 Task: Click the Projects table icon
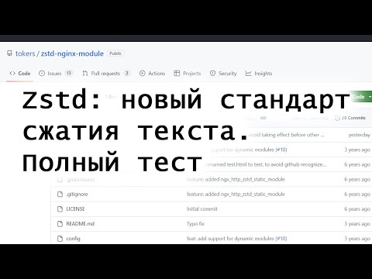coord(177,74)
